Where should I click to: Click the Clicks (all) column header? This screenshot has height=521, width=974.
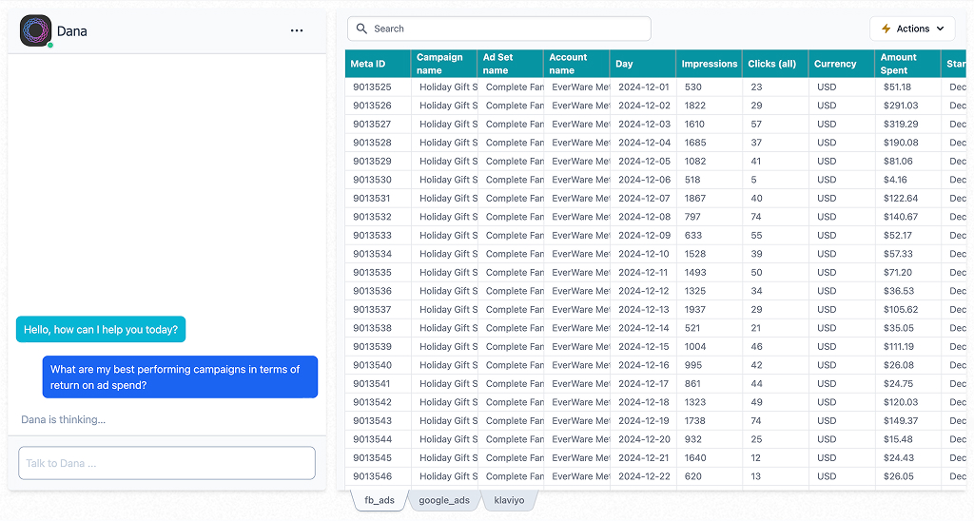click(775, 64)
